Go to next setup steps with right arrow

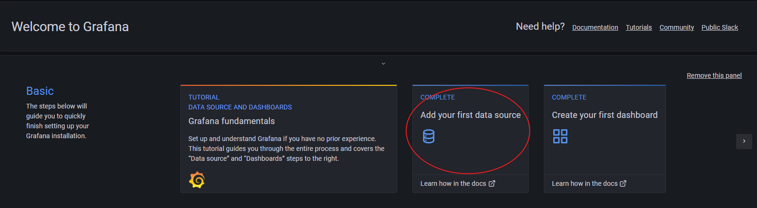click(x=744, y=141)
